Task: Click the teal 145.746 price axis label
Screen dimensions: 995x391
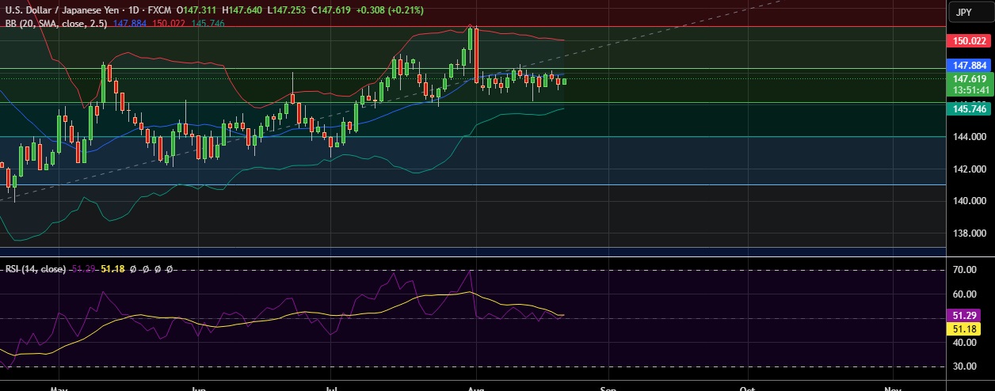Action: [970, 110]
